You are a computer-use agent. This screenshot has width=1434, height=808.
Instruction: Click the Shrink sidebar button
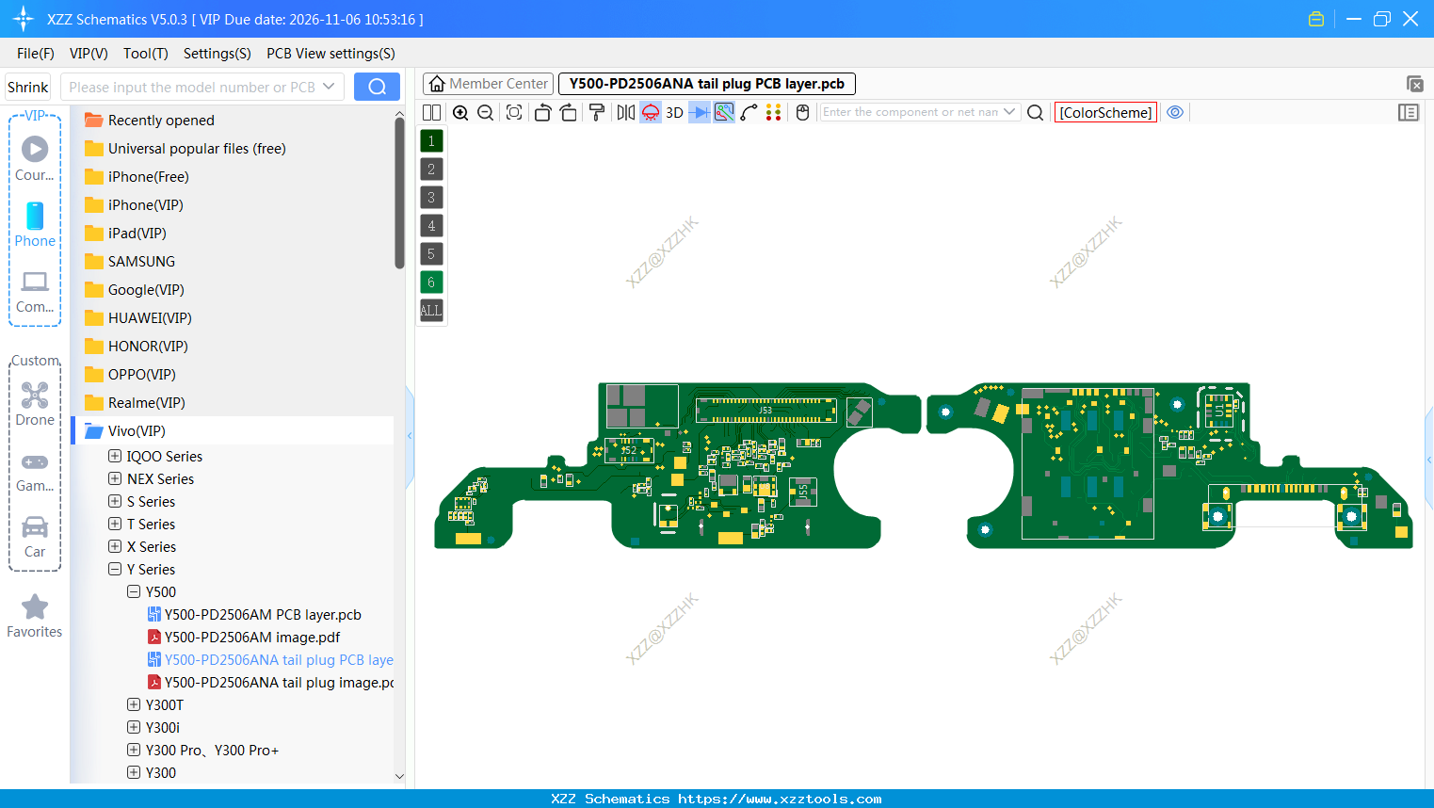click(x=27, y=86)
